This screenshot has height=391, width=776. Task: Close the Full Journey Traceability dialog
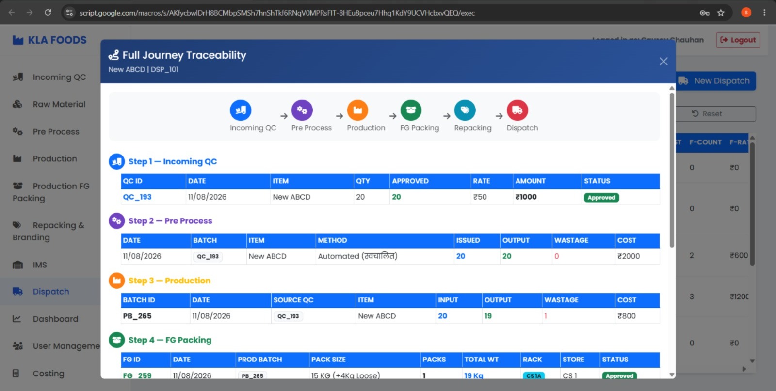(663, 62)
